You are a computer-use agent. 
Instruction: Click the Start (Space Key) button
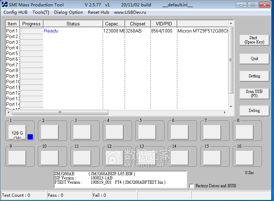[x=254, y=40]
